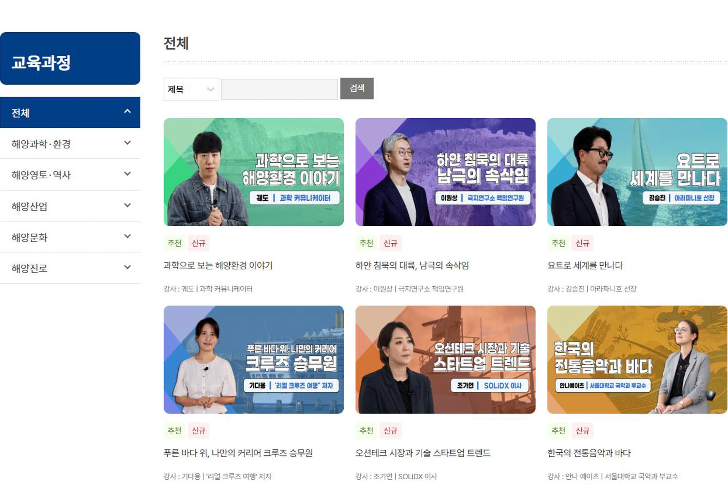
Task: Click the 교육과정 sidebar header
Action: point(70,59)
